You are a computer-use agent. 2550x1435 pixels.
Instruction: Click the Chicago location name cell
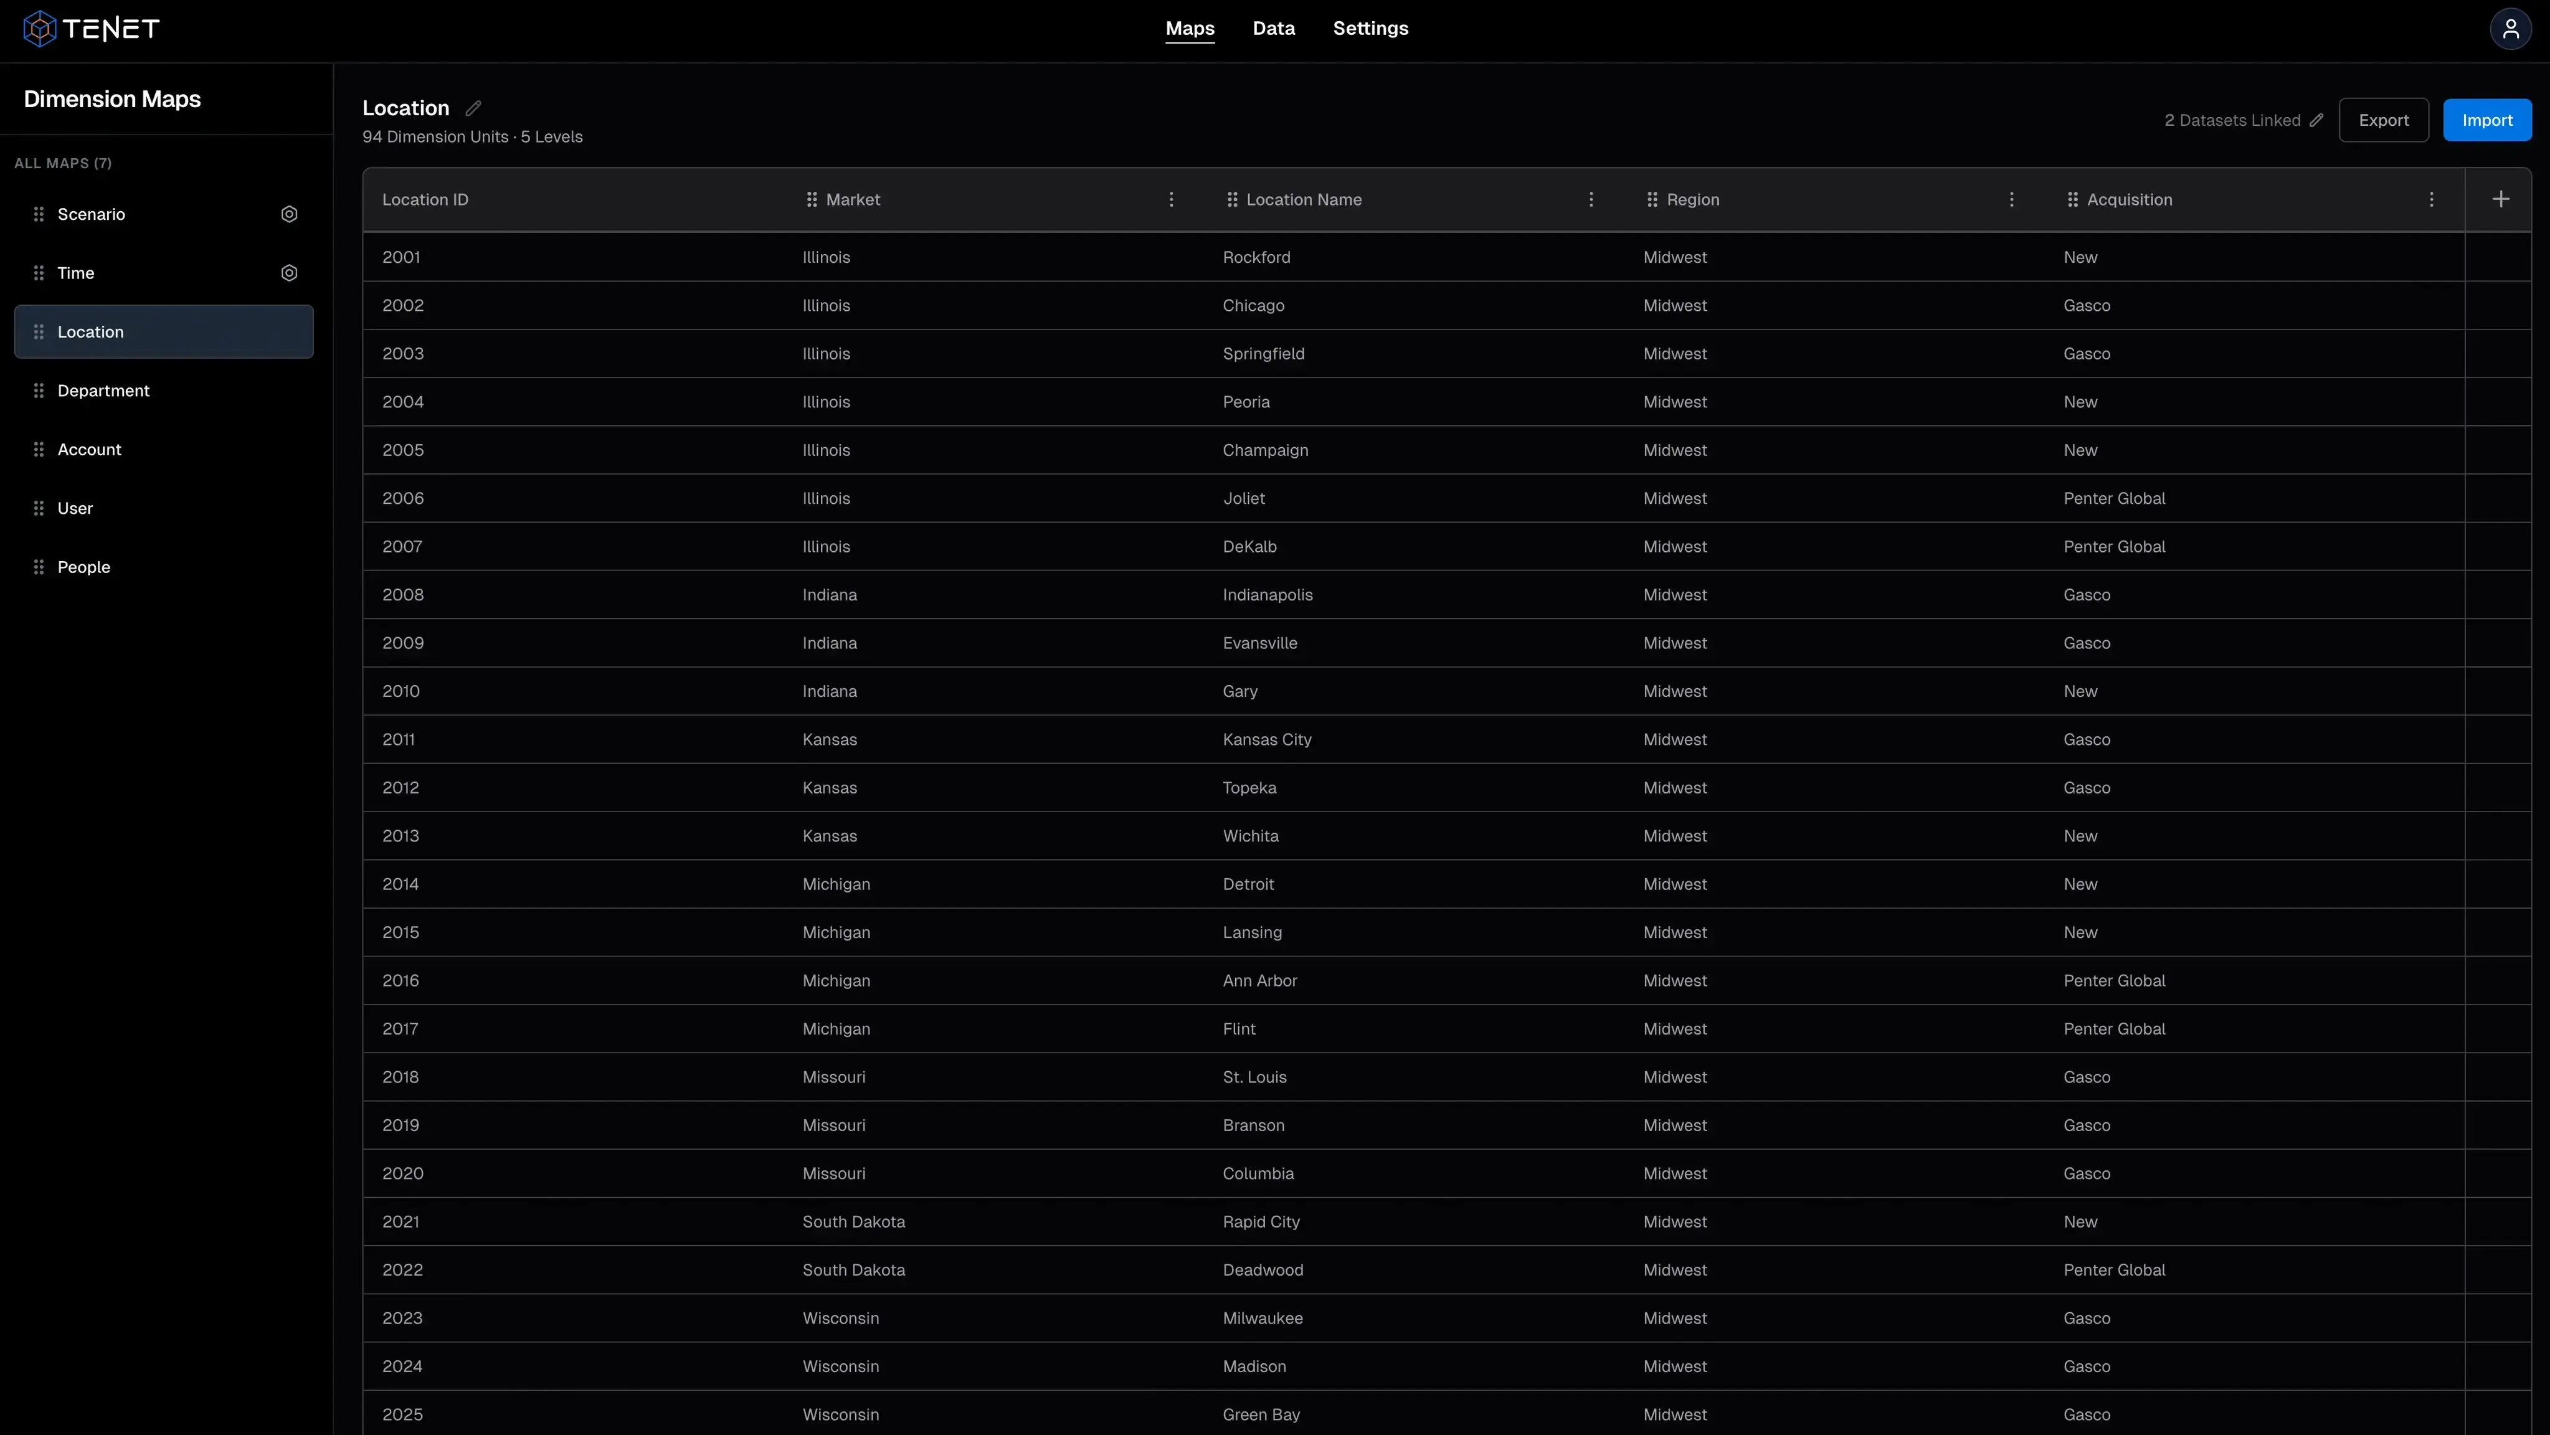[x=1253, y=306]
